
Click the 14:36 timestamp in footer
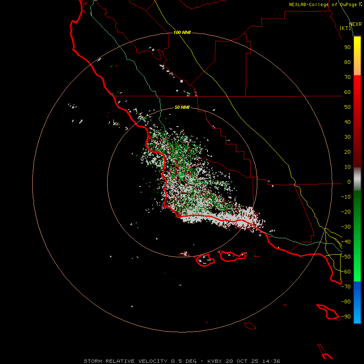271,361
